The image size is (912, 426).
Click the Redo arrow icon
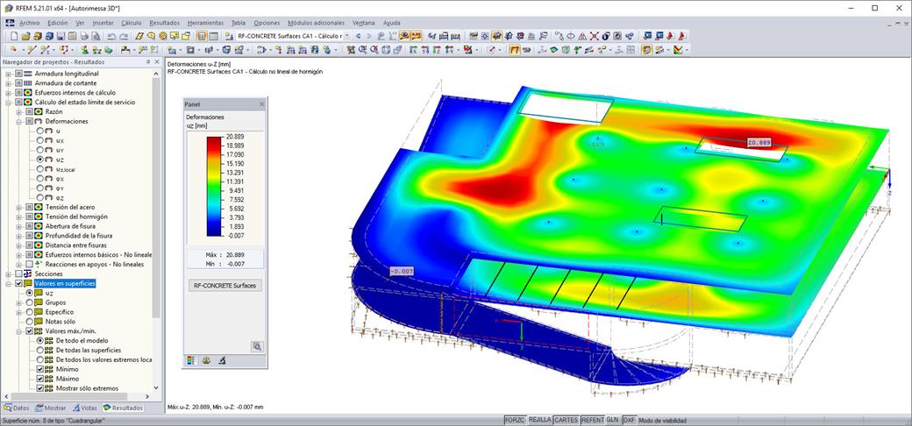click(x=124, y=36)
